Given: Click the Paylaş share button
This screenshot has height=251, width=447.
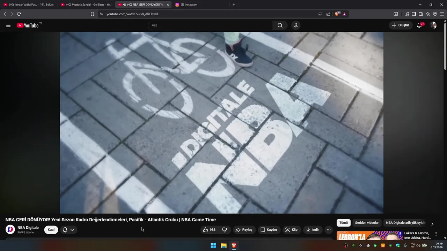Looking at the screenshot, I should pos(244,230).
